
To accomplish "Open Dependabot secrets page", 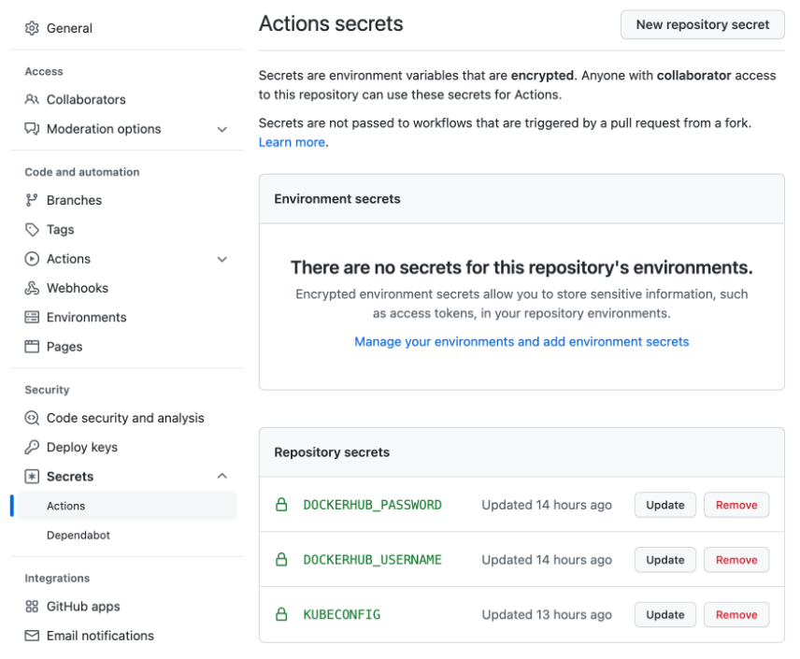I will (79, 536).
